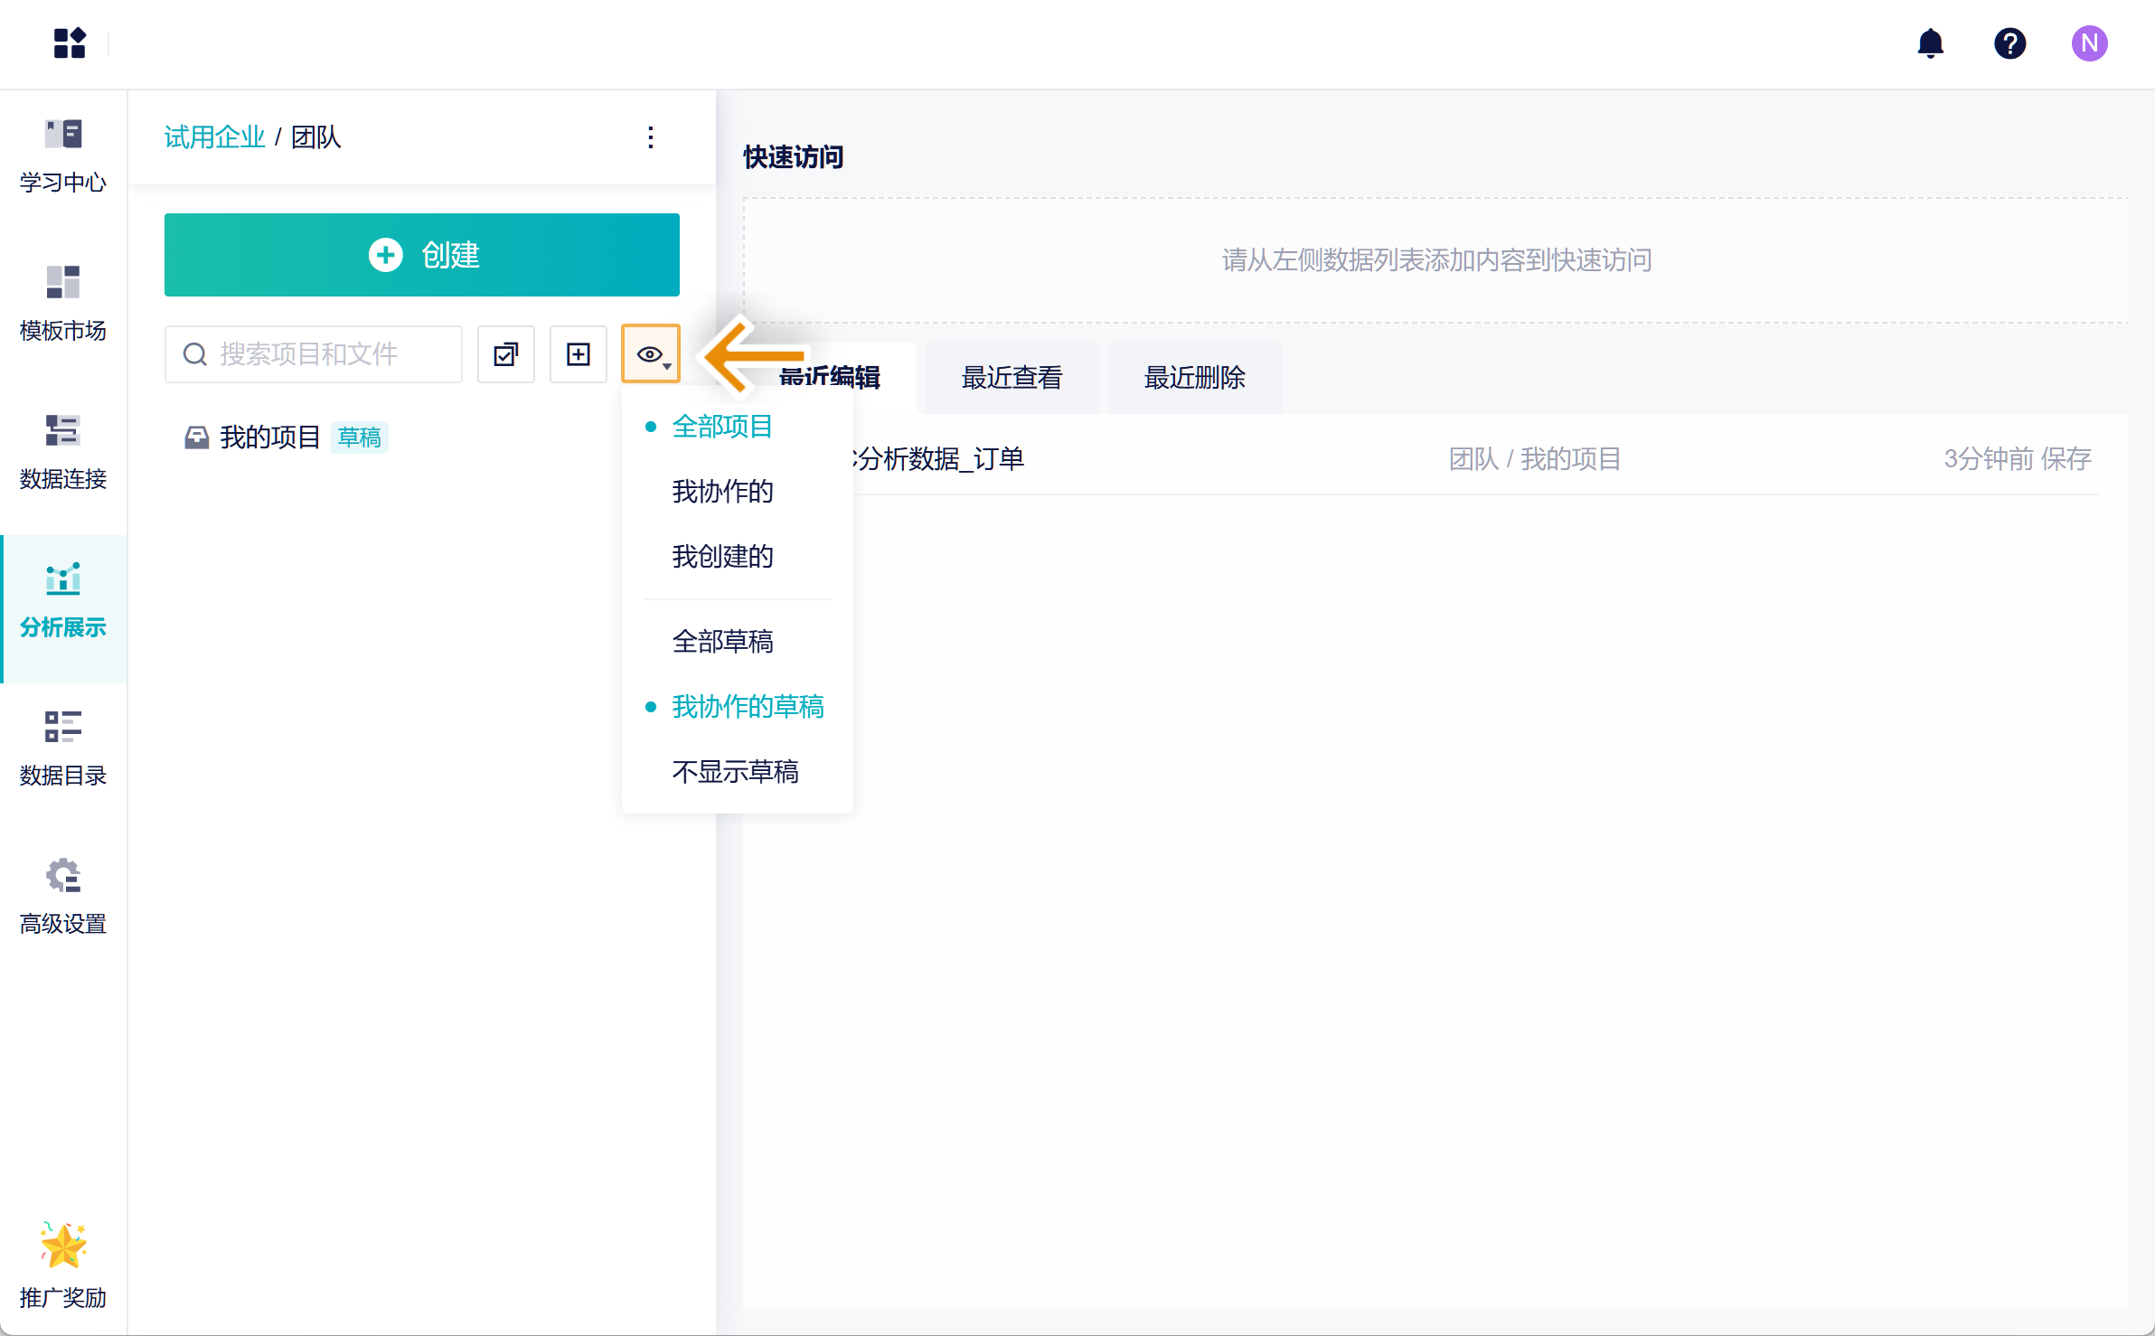The width and height of the screenshot is (2155, 1336).
Task: Switch to 最近删除 tab
Action: pos(1194,378)
